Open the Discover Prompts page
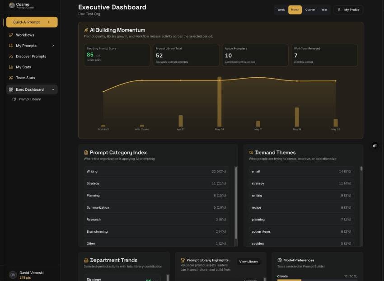This screenshot has height=281, width=384. [x=32, y=56]
